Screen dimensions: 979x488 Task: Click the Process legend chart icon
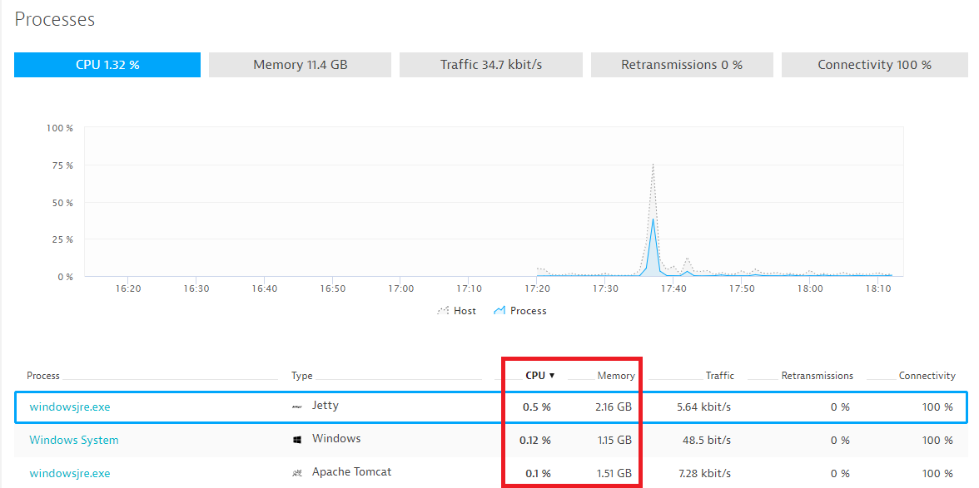(x=499, y=311)
